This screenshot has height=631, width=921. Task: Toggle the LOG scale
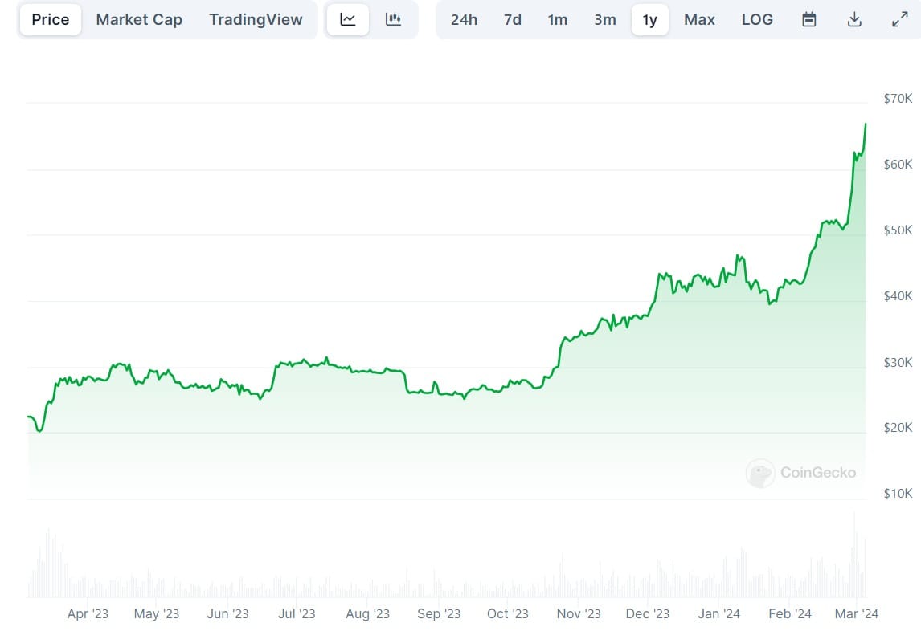tap(757, 18)
